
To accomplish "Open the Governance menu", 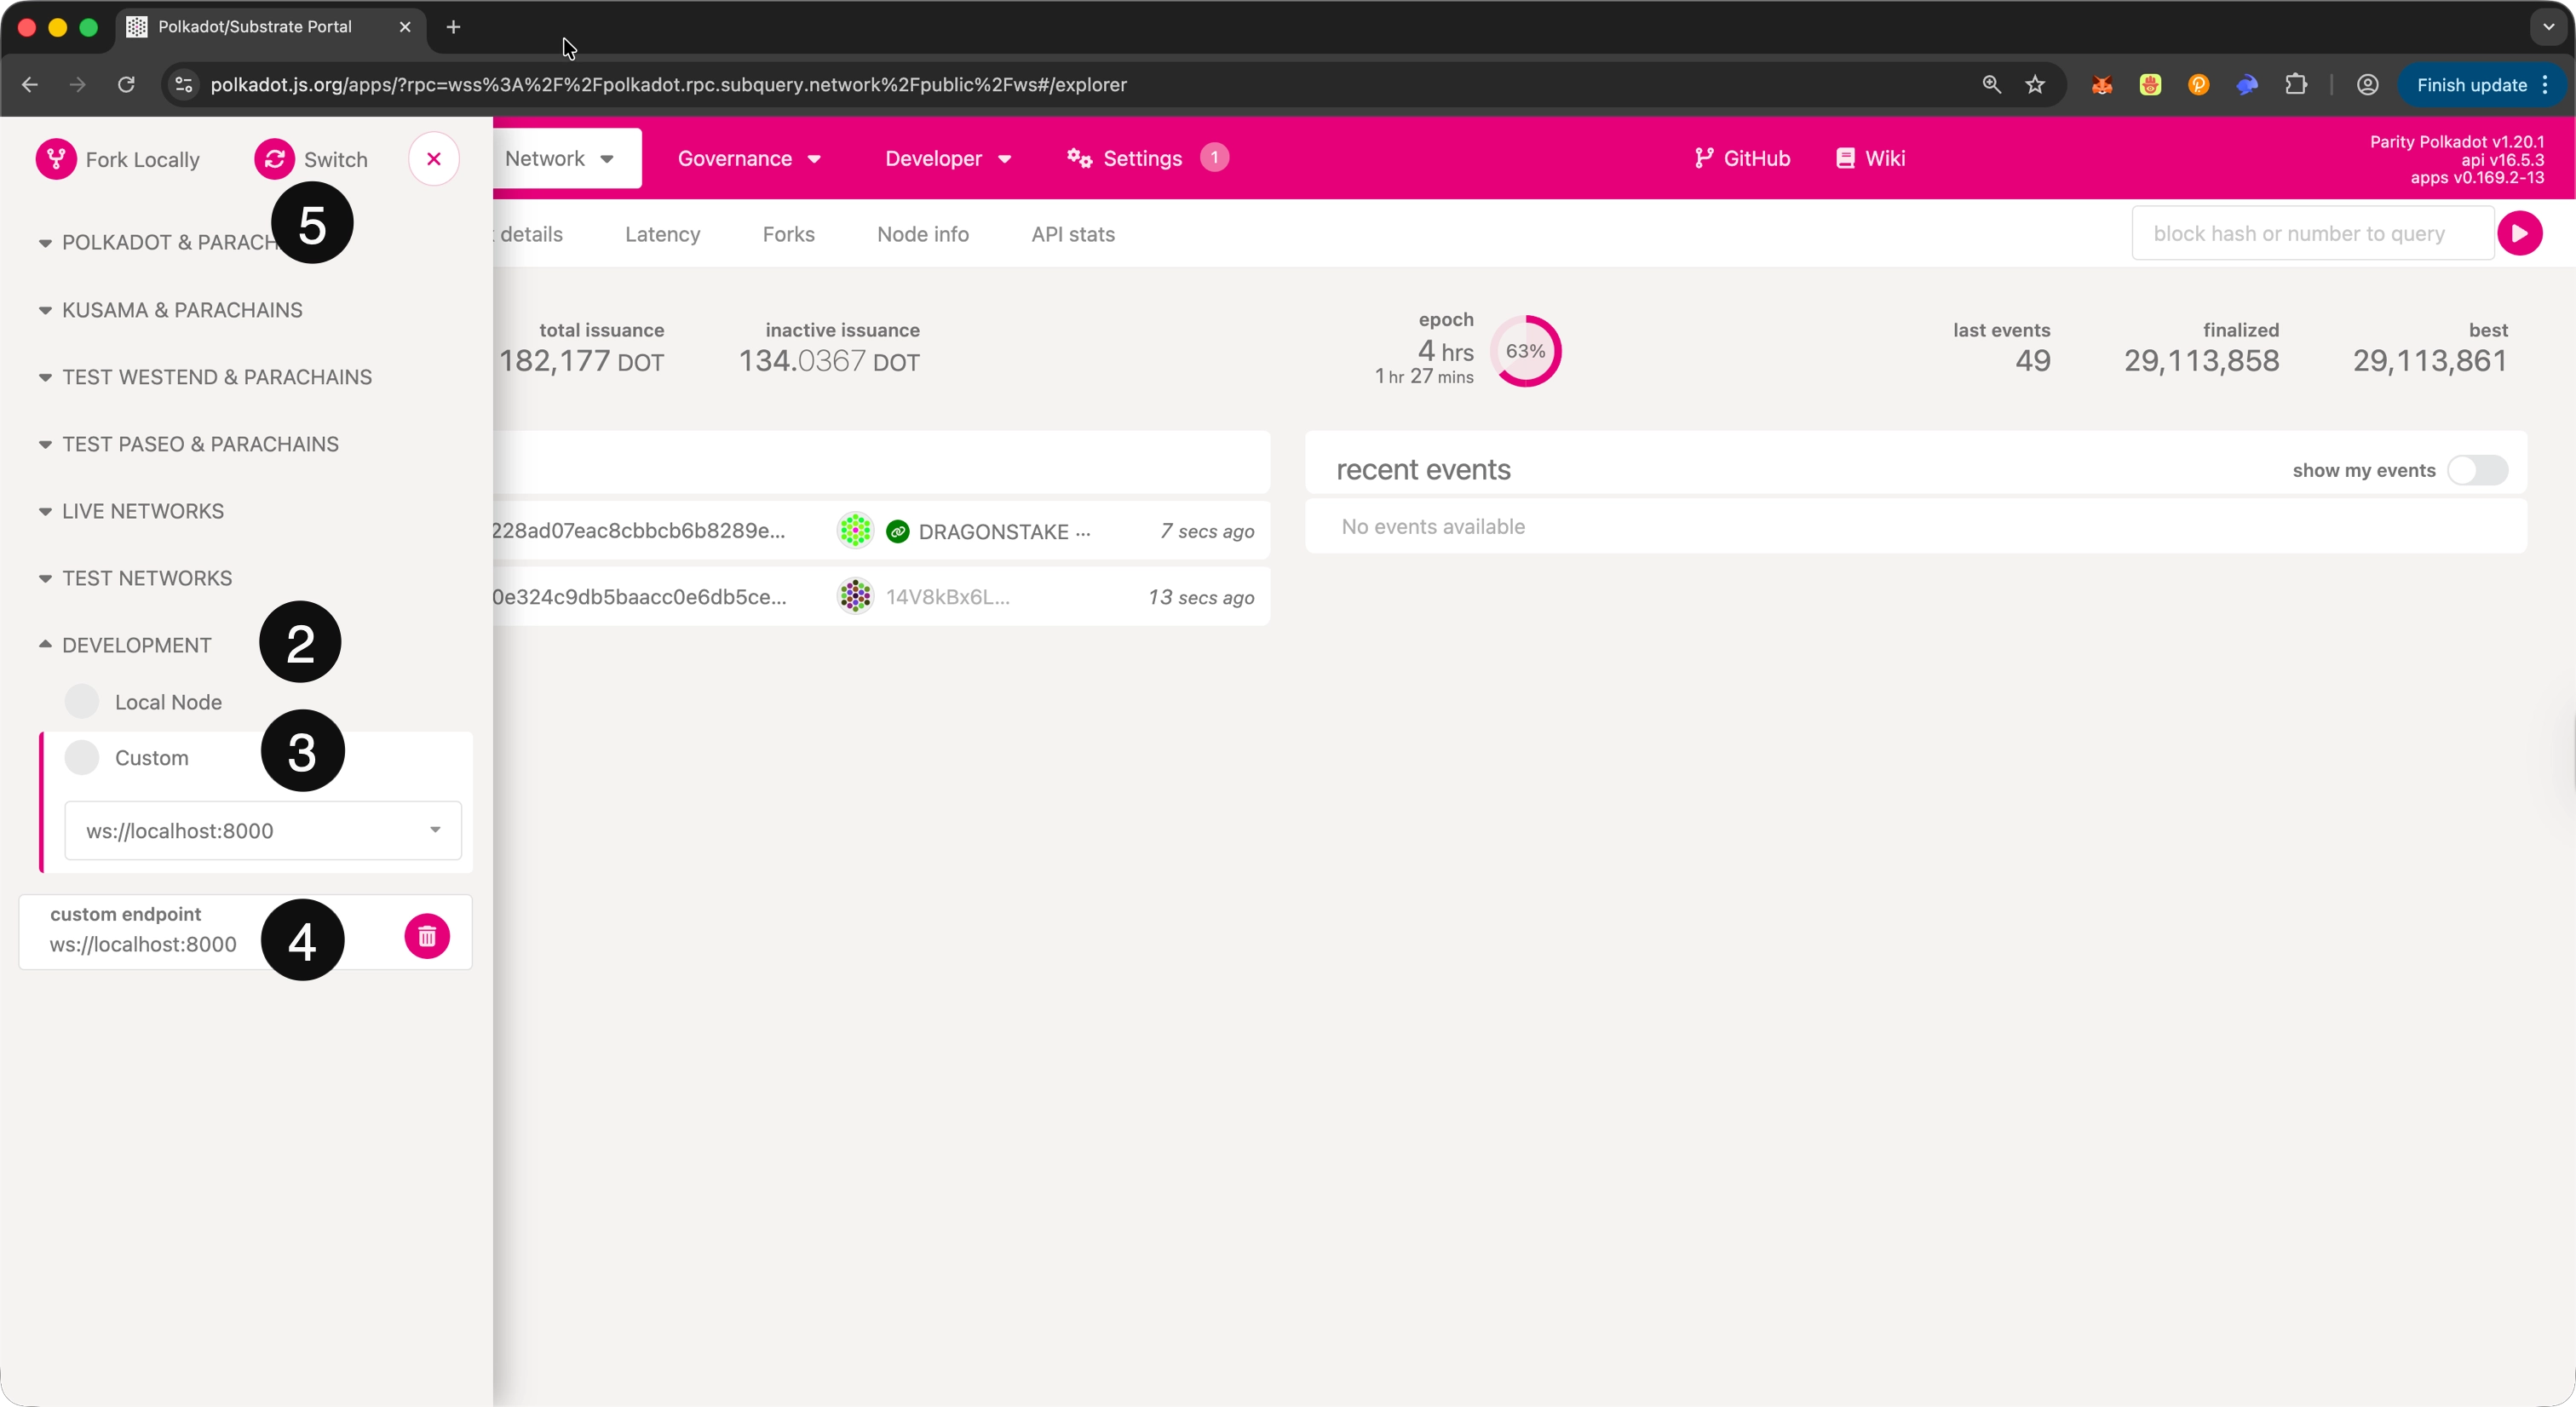I will pyautogui.click(x=748, y=158).
